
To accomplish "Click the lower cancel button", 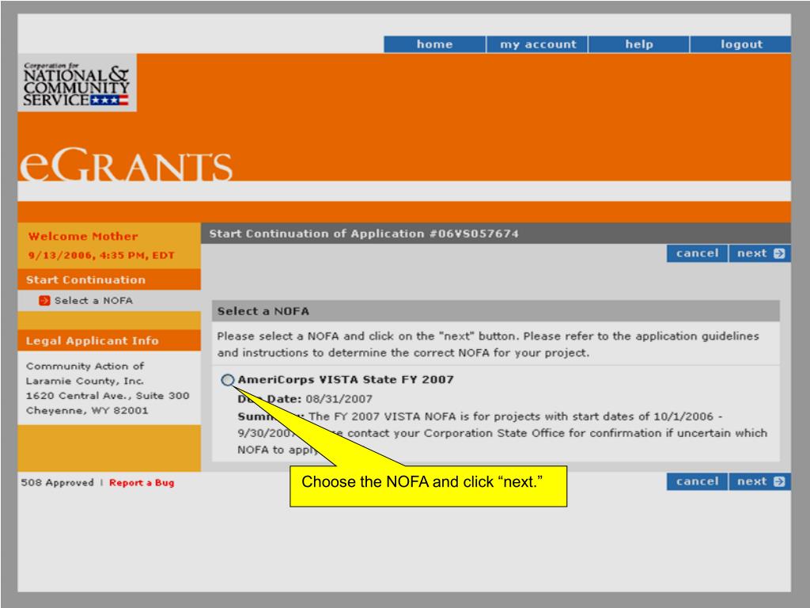I will pyautogui.click(x=698, y=481).
